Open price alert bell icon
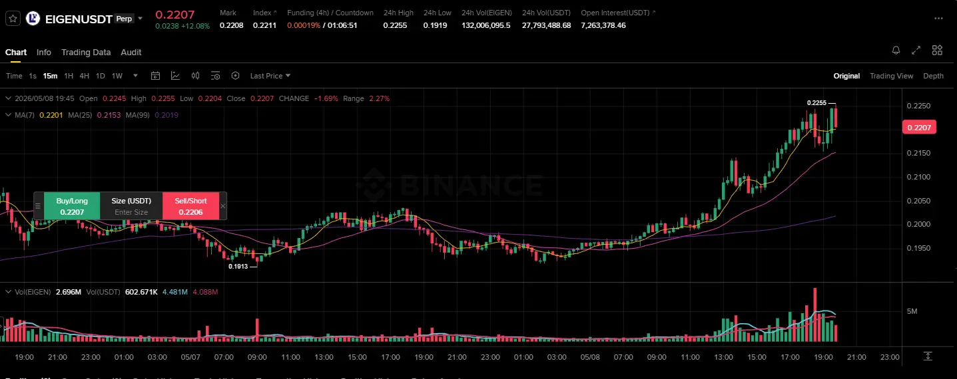 pyautogui.click(x=896, y=50)
